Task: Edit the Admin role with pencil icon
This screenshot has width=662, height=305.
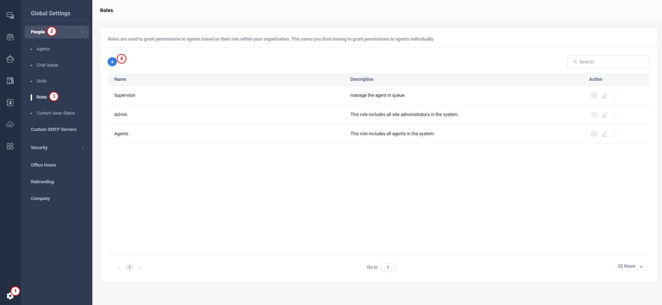Action: point(604,115)
